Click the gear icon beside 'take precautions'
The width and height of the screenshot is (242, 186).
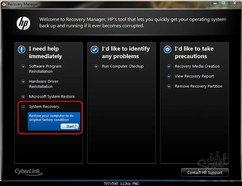pos(167,49)
